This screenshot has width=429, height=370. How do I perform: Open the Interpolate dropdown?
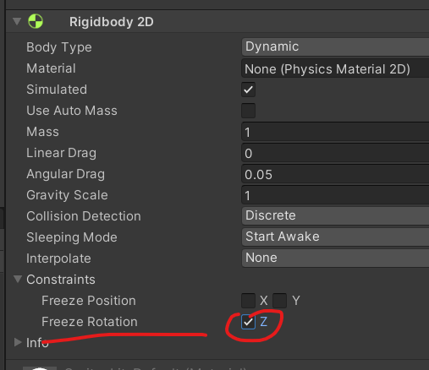[335, 258]
